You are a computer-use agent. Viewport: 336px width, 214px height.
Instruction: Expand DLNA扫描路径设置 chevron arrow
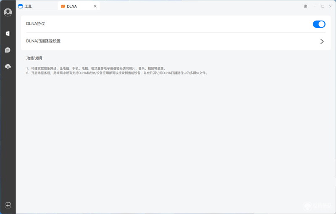pos(322,41)
